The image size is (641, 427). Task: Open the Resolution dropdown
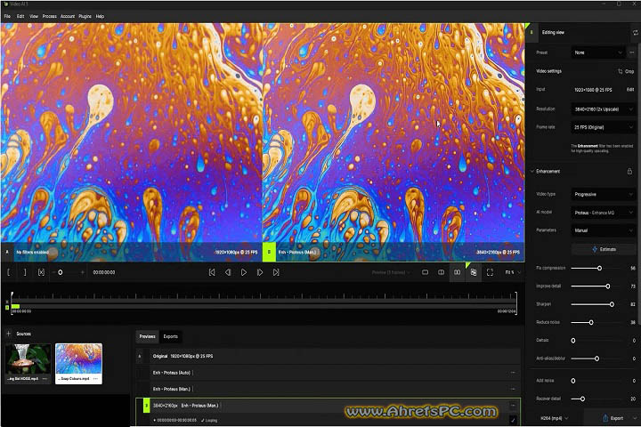[603, 109]
